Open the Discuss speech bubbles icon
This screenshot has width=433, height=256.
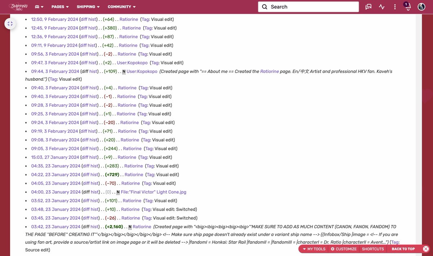point(368,7)
